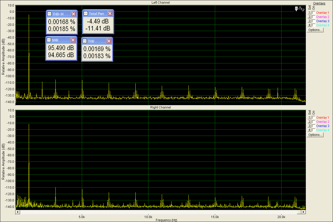Click the THD+N window title bar
The image size is (333, 222).
(x=62, y=14)
